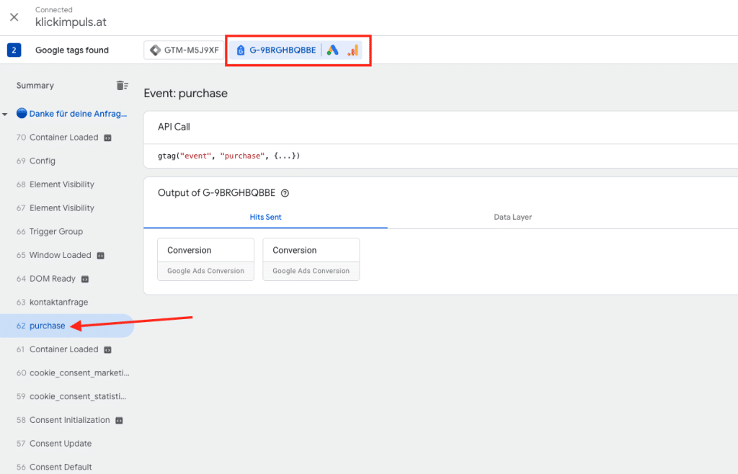The image size is (738, 474).
Task: Open the second Conversion hit details
Action: (311, 259)
